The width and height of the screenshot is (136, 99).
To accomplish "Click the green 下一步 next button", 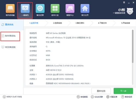I will [x=123, y=91].
